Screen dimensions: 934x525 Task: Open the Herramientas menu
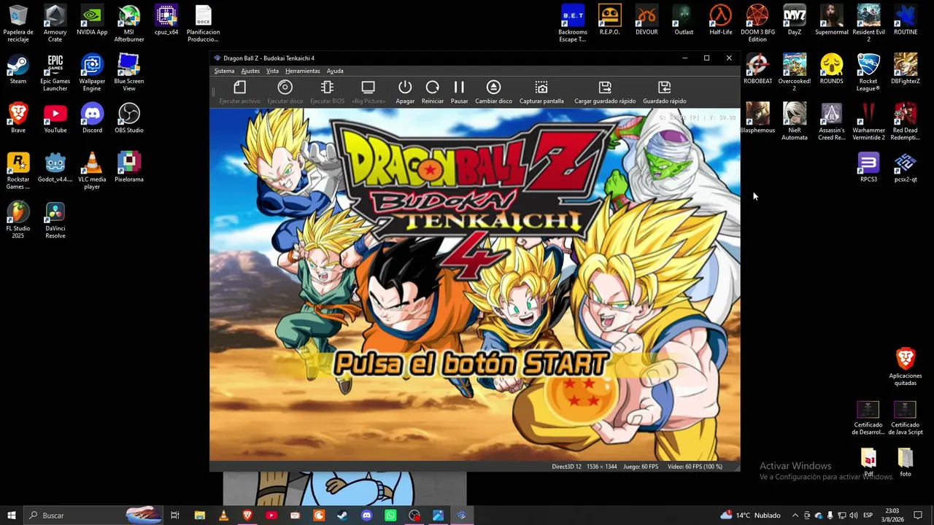[303, 71]
